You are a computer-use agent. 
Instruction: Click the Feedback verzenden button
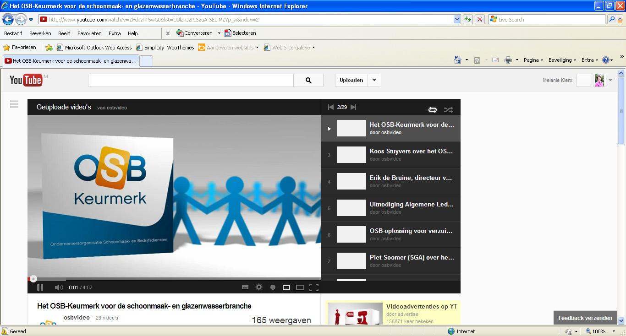point(585,318)
